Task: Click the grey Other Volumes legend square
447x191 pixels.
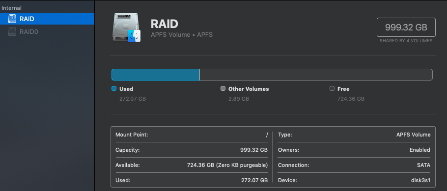Action: click(223, 88)
